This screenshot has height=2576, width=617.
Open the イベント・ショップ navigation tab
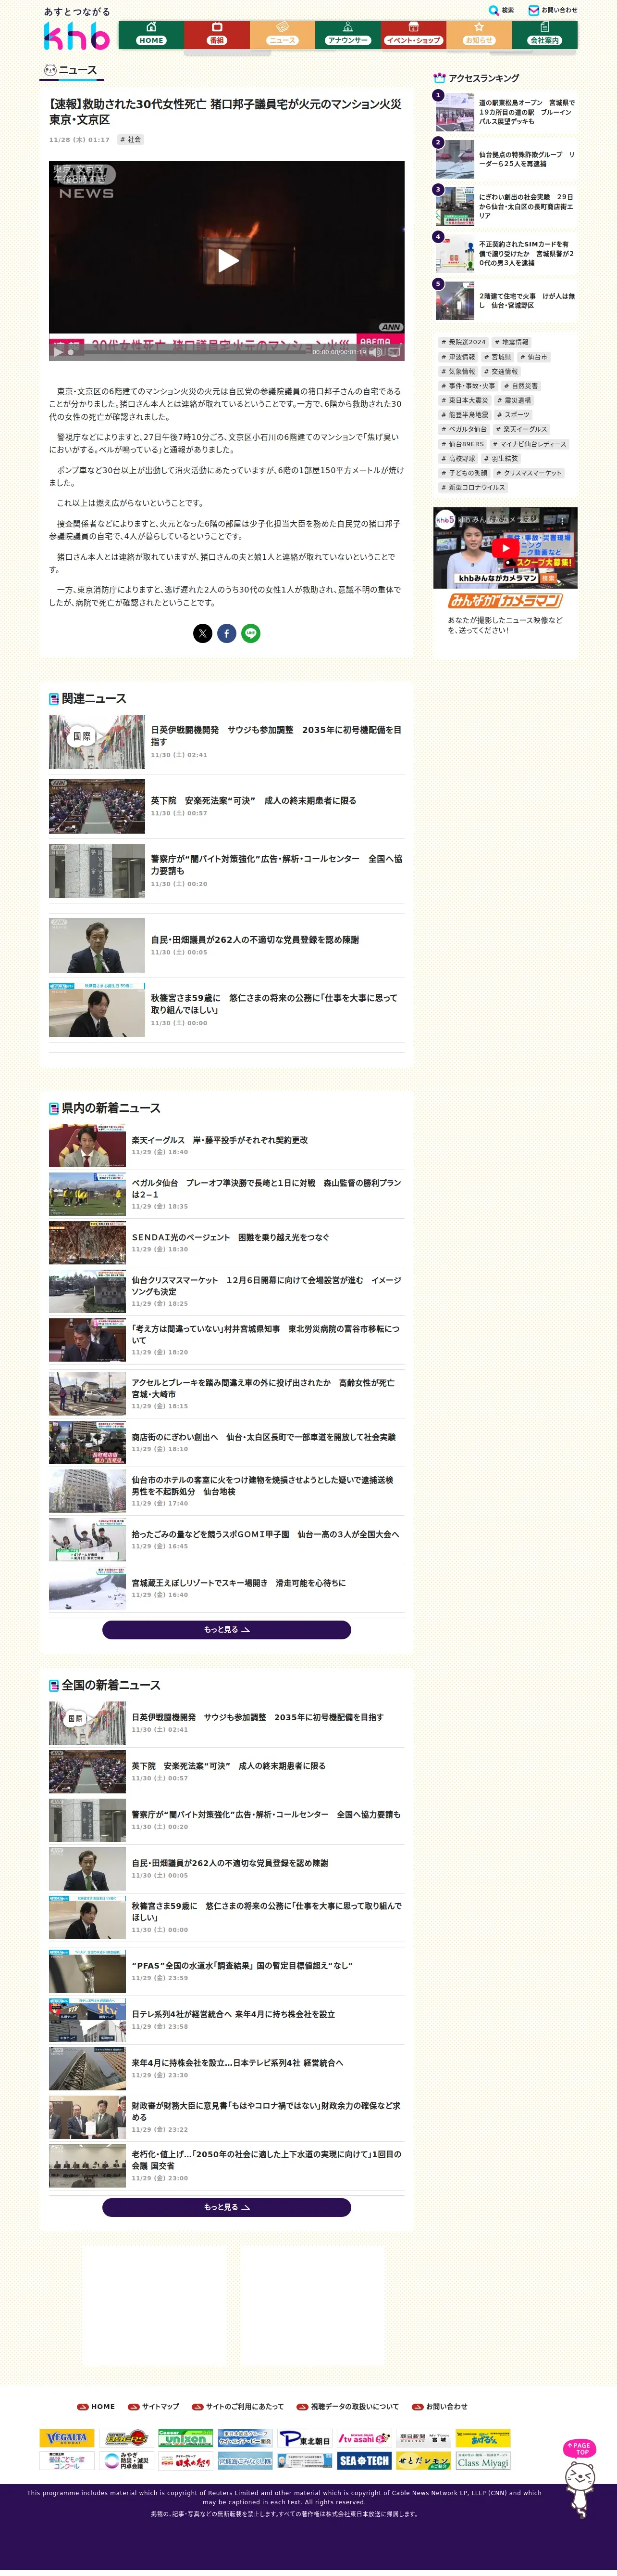[413, 34]
